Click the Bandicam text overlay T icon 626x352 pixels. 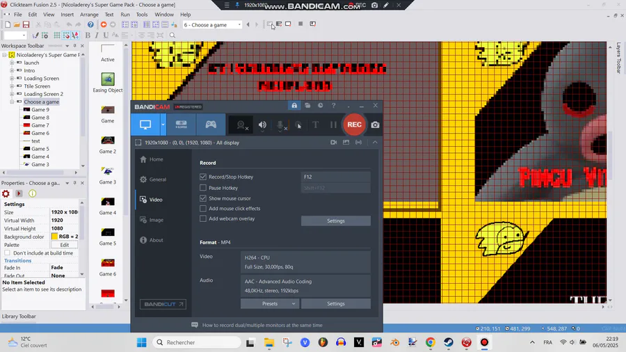pyautogui.click(x=315, y=125)
